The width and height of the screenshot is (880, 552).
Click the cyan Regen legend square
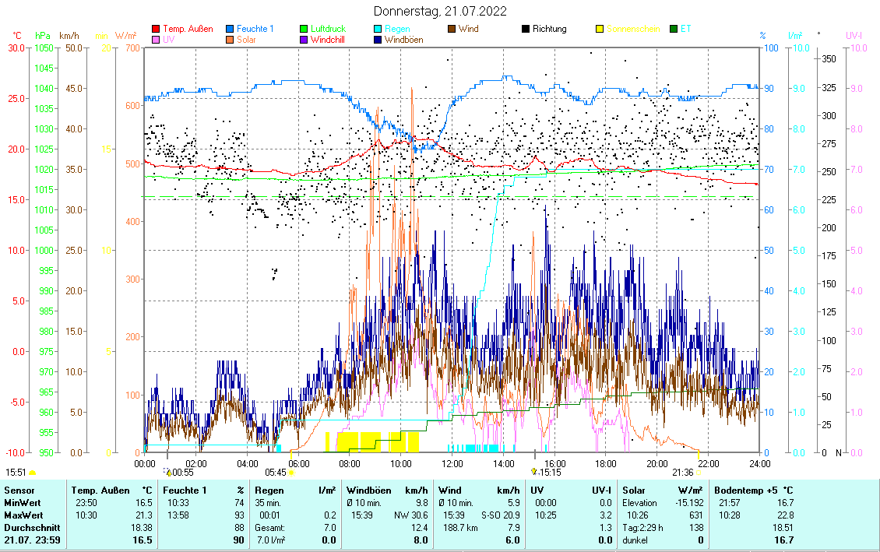378,30
